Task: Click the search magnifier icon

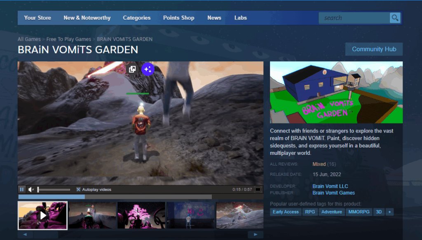Action: coord(395,18)
